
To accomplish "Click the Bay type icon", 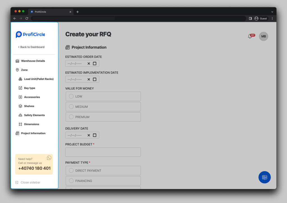I will click(20, 88).
